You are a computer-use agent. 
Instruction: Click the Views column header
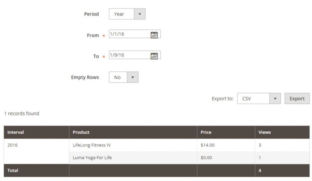[x=264, y=132]
